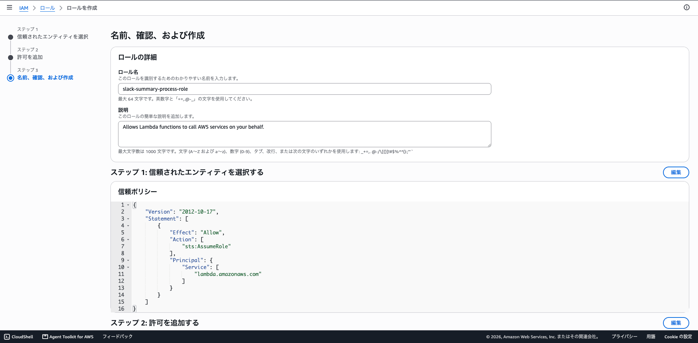
Task: Select step 3 名前、確認、および作成
Action: coord(45,78)
